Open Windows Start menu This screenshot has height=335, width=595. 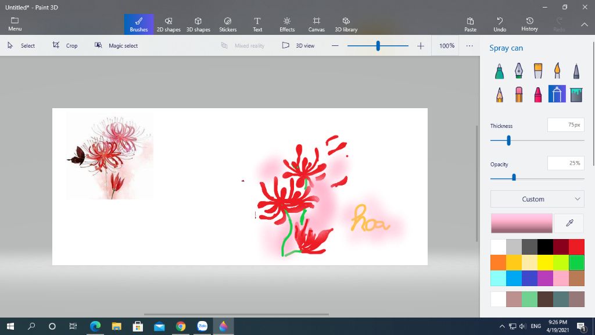coord(10,326)
